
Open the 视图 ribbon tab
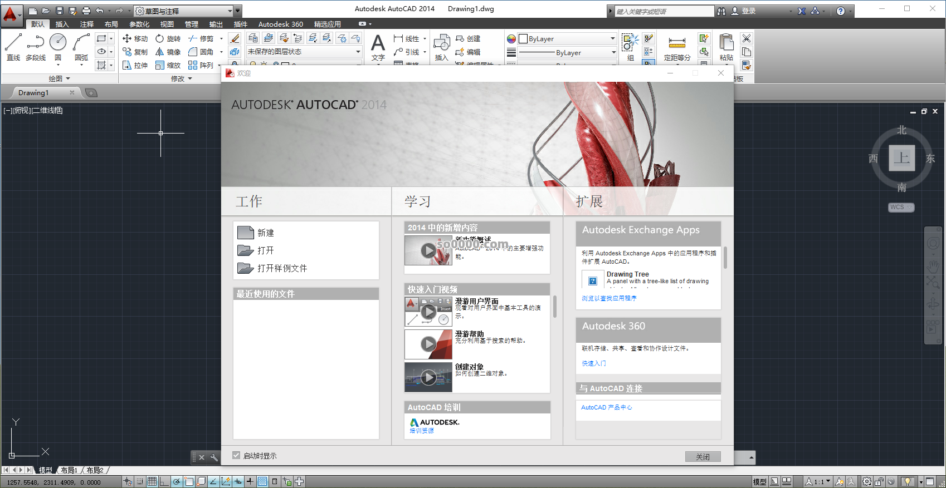(167, 24)
